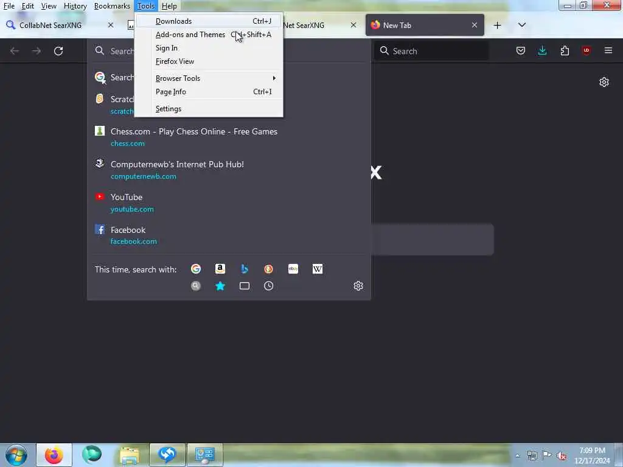
Task: Open the View menu
Action: click(x=49, y=6)
